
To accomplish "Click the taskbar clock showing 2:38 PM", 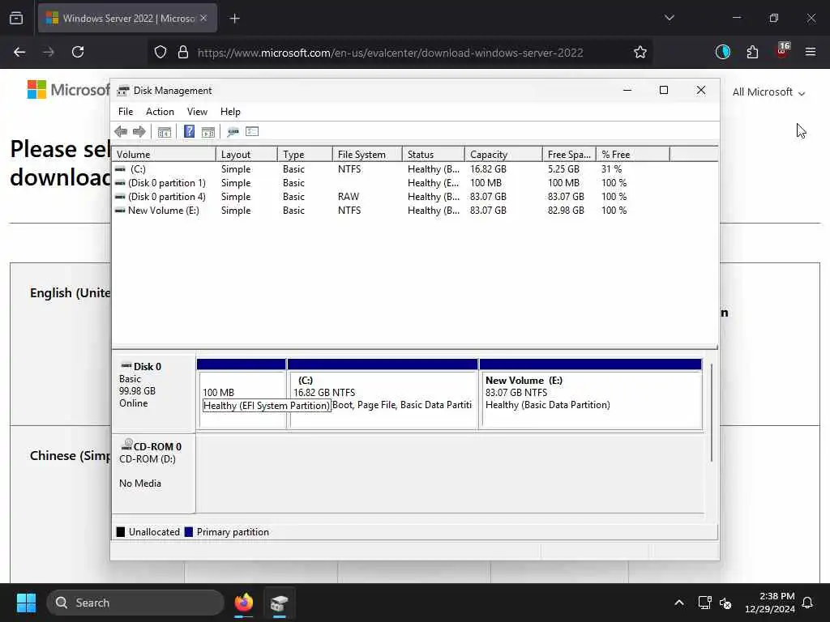I will pyautogui.click(x=770, y=603).
